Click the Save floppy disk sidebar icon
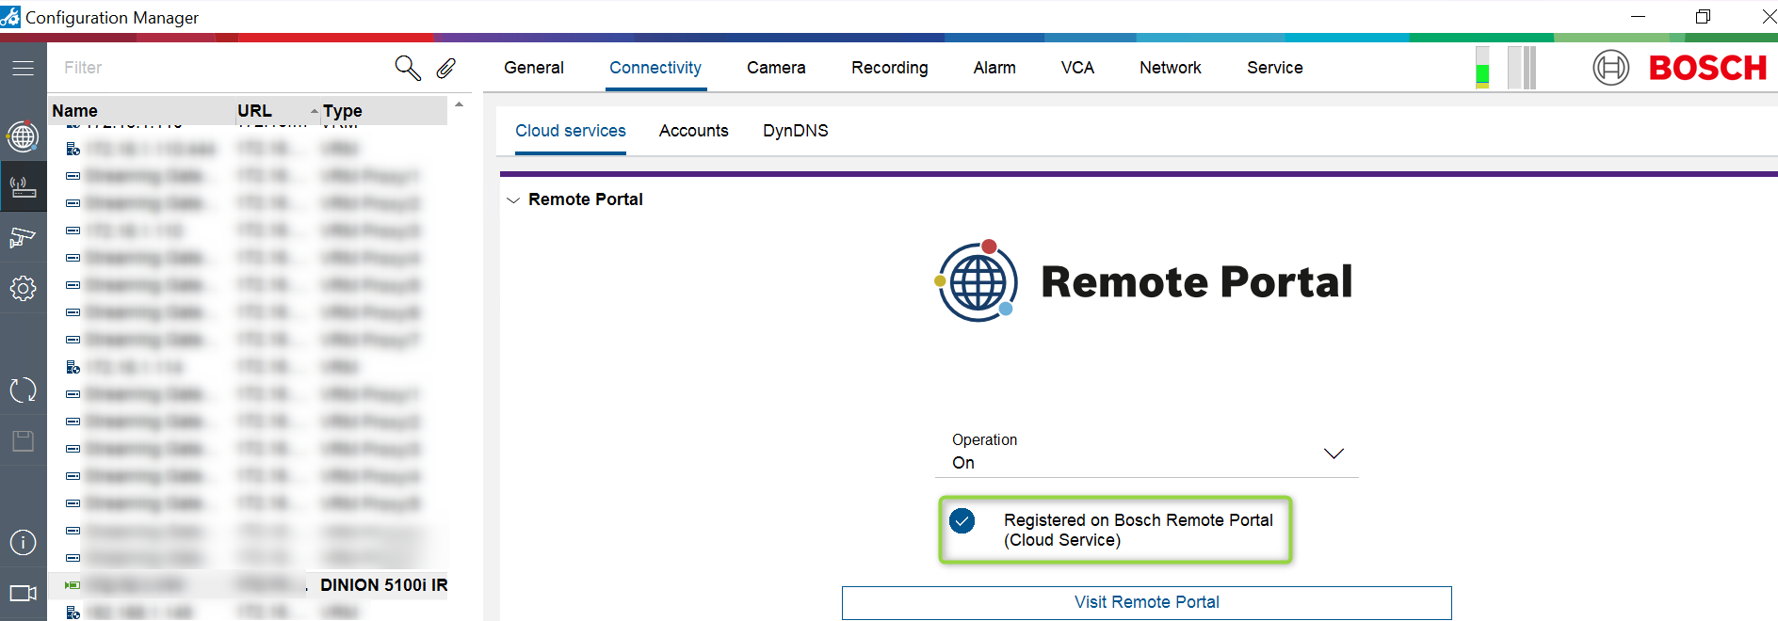 [x=23, y=440]
